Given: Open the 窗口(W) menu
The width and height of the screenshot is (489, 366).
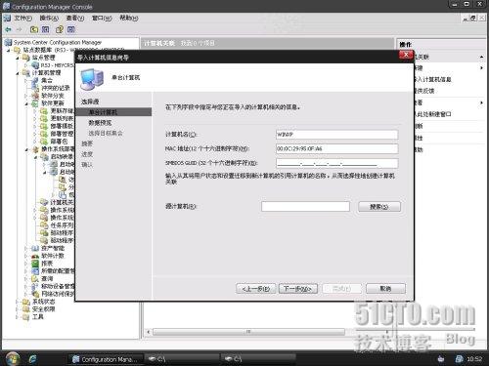Looking at the screenshot, I should [102, 18].
